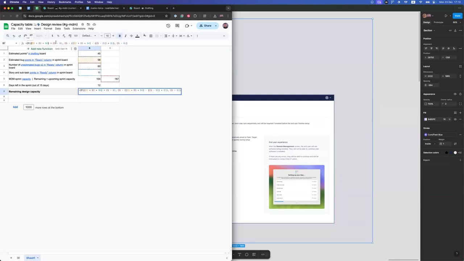Viewport: 464px width, 261px height.
Task: Open the Insert menu in Sheets
Action: click(37, 29)
